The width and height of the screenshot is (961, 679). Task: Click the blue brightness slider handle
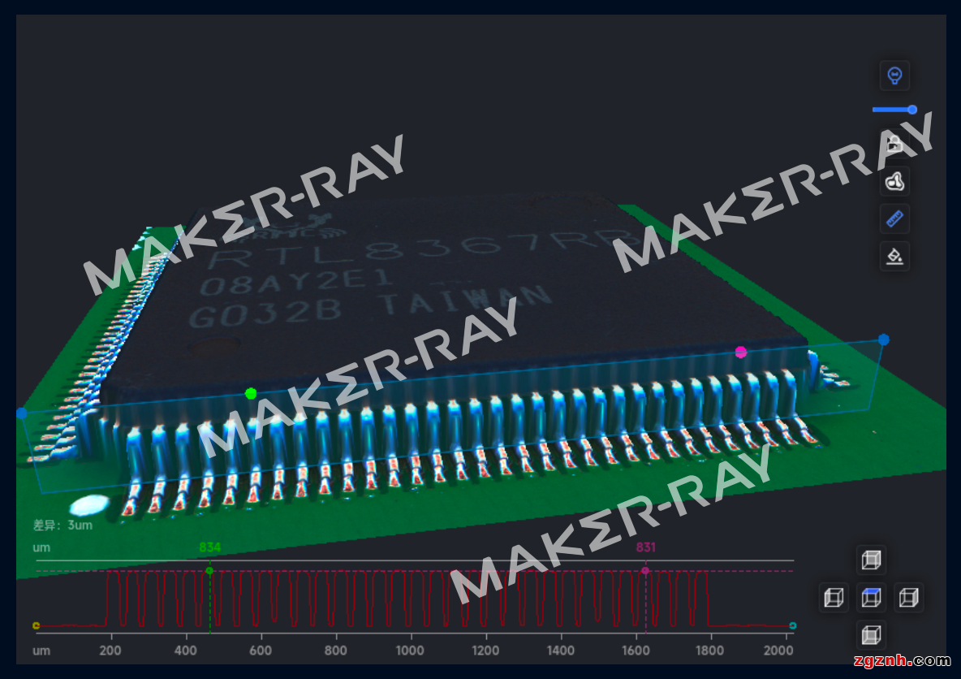point(912,110)
